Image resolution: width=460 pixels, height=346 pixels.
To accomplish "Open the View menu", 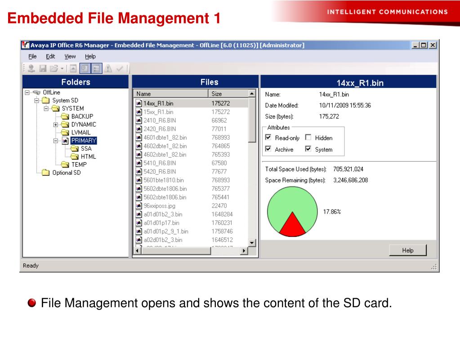I will [70, 56].
